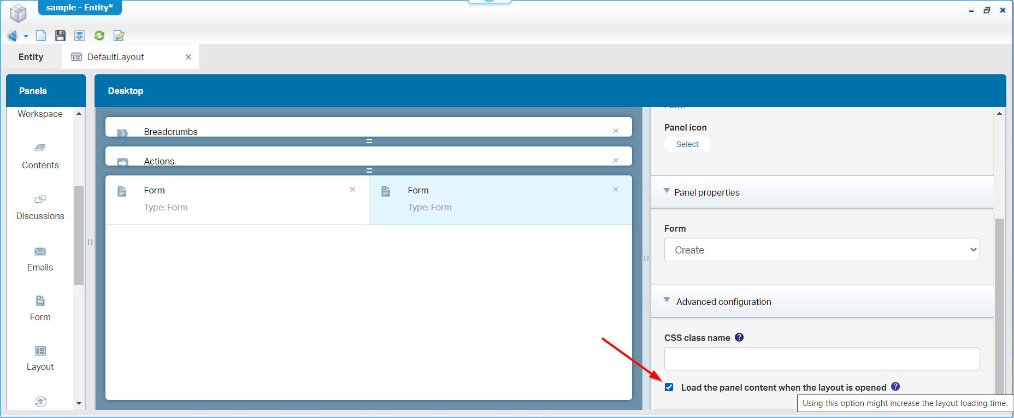Remove the highlighted Form panel with its X
The image size is (1014, 418).
[616, 190]
